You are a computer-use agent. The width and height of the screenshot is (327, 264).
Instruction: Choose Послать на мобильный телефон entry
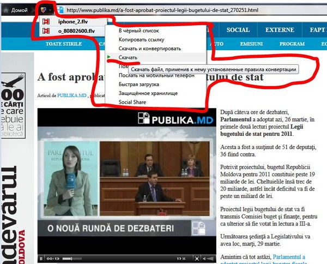tap(156, 75)
